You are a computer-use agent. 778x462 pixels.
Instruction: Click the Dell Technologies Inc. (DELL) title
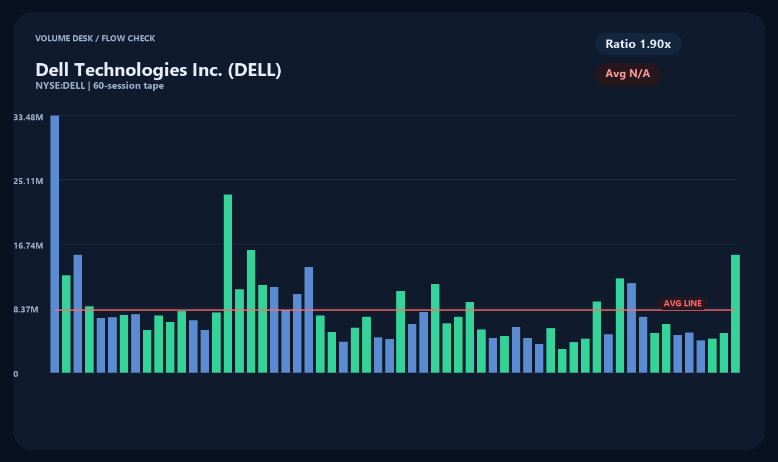point(158,70)
